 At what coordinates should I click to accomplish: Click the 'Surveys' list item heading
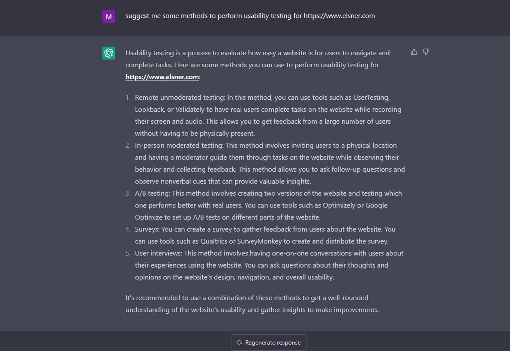point(147,229)
